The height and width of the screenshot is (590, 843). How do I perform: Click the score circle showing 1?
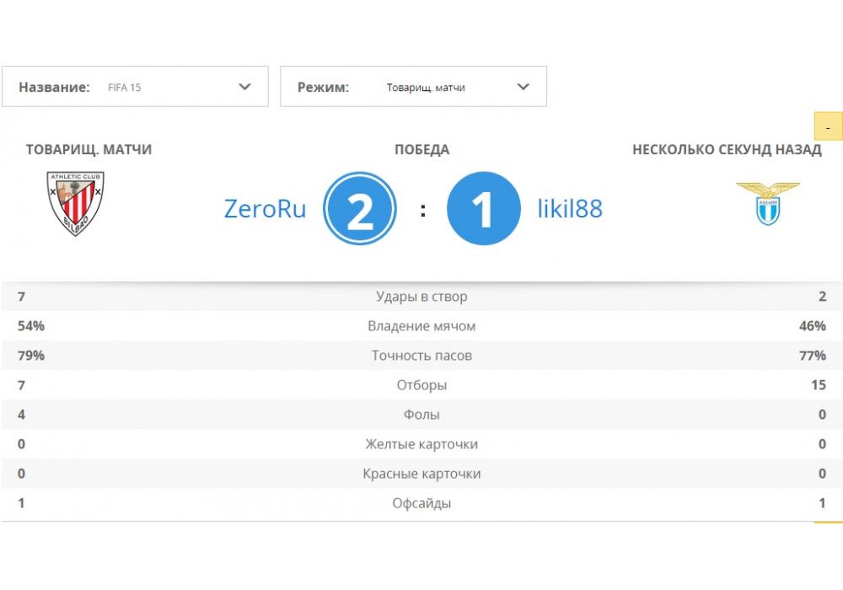[x=483, y=208]
